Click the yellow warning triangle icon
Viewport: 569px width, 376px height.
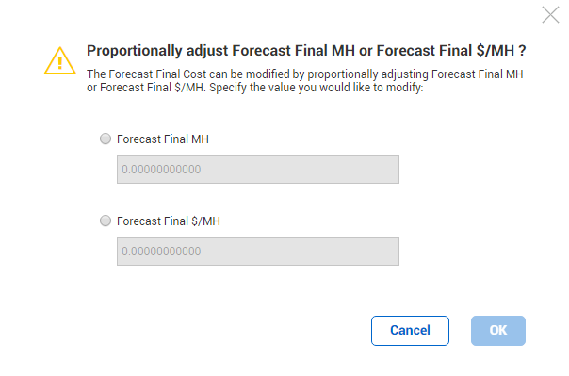click(60, 61)
